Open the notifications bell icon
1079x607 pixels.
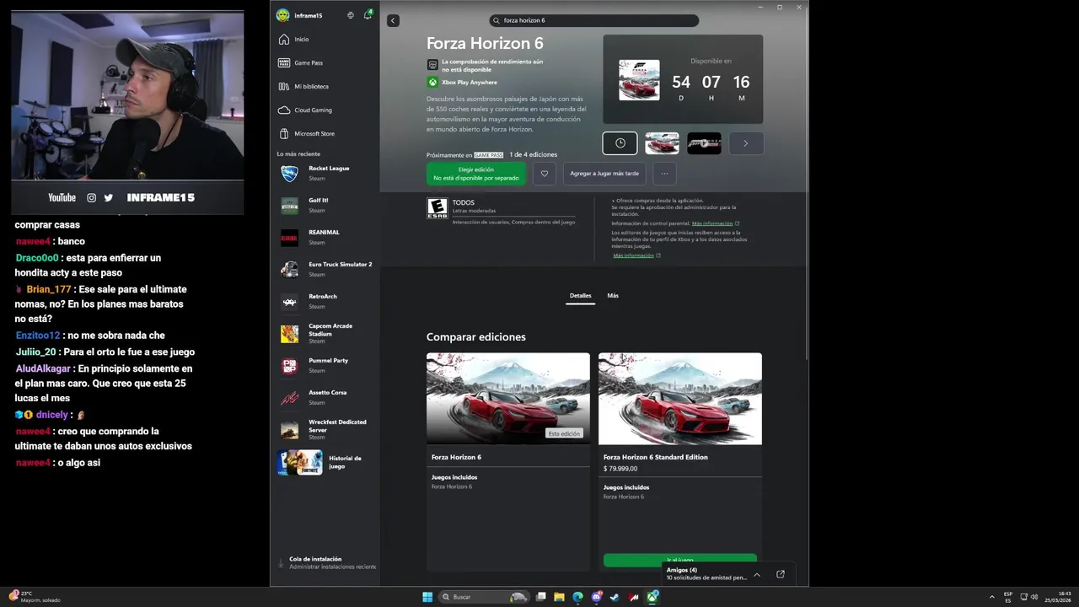point(368,15)
